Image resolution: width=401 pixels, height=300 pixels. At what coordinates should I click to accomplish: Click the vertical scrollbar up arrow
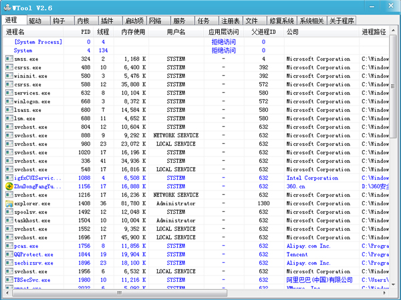(393, 31)
